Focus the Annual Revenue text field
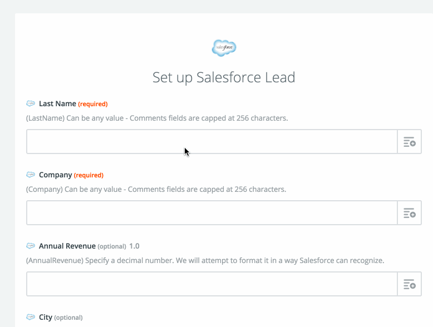The width and height of the screenshot is (433, 327). [211, 284]
